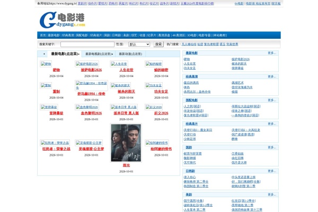The image size is (318, 212).
Task: Open sidebar link 醉拳
Action: (x=235, y=139)
